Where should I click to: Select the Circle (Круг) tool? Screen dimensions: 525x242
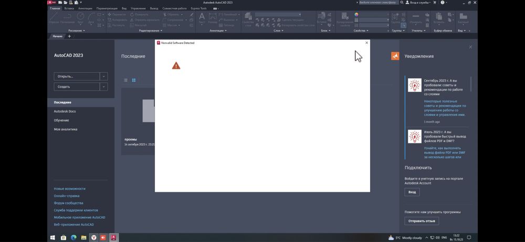[x=80, y=18]
